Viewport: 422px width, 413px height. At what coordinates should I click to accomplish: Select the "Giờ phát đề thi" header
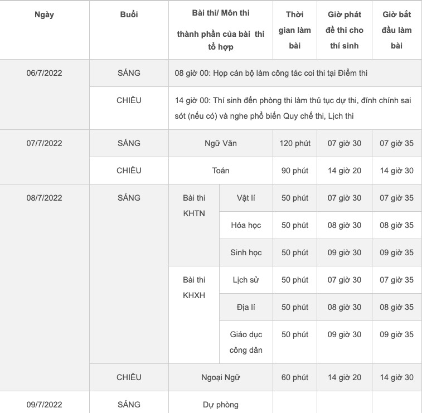coord(344,30)
